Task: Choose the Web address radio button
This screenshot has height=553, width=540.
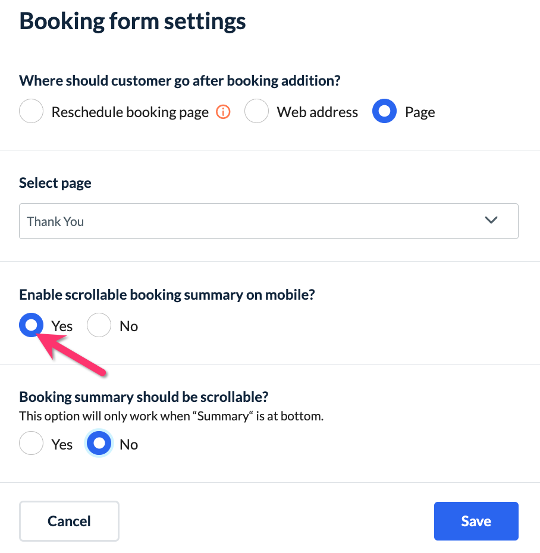Action: [257, 112]
